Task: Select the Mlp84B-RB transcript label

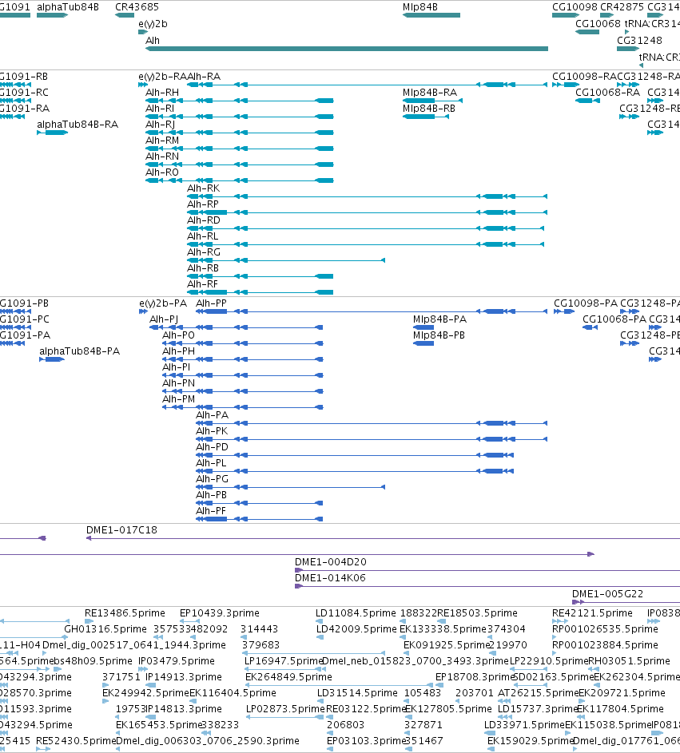Action: (x=428, y=108)
